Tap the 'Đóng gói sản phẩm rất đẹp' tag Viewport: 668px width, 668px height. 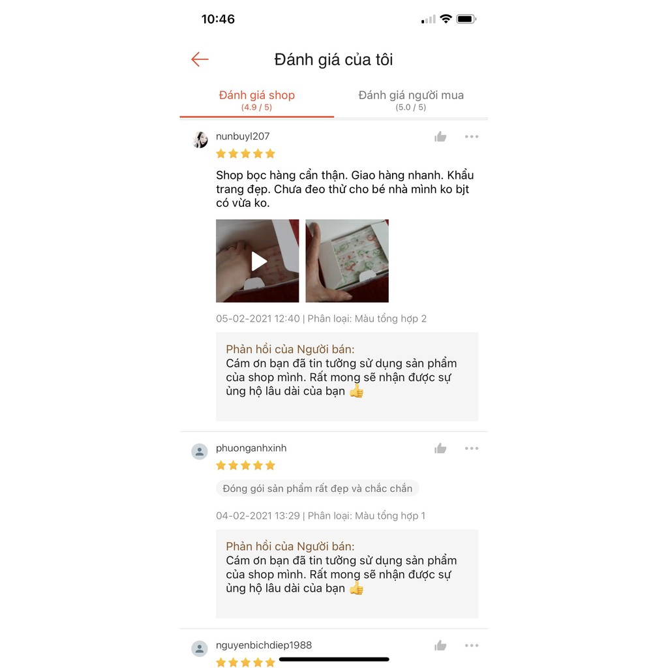pyautogui.click(x=318, y=488)
